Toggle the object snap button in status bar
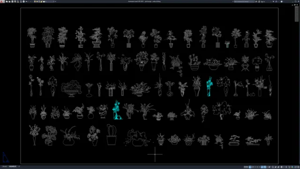 click(265, 167)
